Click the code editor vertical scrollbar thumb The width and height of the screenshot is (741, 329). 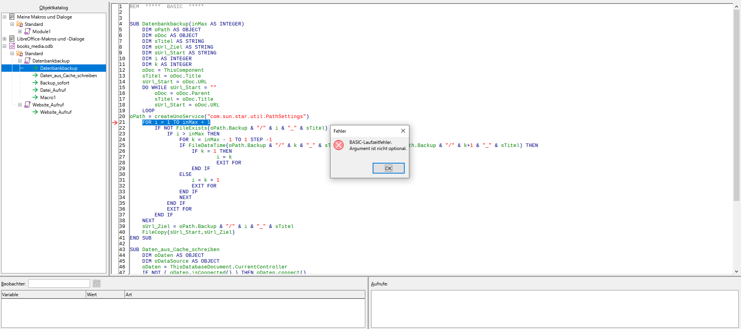[x=736, y=105]
